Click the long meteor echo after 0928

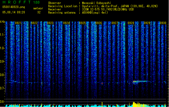(x=141, y=82)
